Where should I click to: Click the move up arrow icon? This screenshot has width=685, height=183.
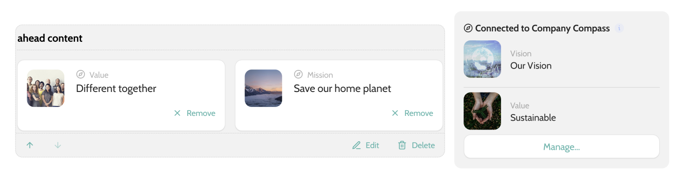click(x=30, y=145)
